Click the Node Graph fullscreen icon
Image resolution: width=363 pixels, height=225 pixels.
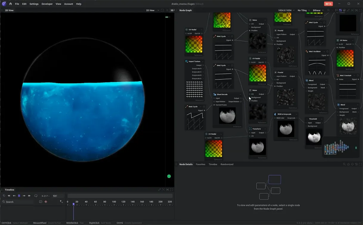tap(360, 10)
